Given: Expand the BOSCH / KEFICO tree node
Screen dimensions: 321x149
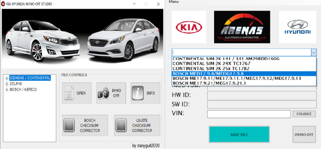Looking at the screenshot, I should point(7,89).
